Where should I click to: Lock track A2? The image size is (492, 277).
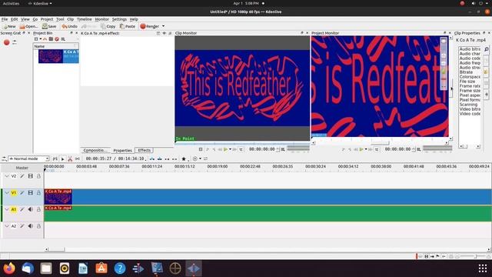(x=38, y=225)
